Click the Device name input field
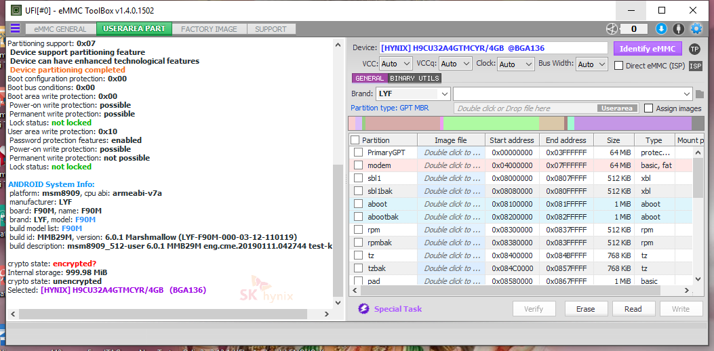 coord(493,48)
